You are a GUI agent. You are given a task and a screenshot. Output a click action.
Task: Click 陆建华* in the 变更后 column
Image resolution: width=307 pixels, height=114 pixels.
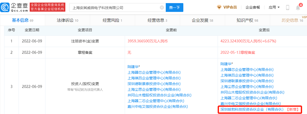(x=226, y=64)
